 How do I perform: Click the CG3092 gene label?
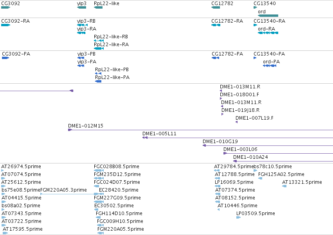tap(11, 4)
